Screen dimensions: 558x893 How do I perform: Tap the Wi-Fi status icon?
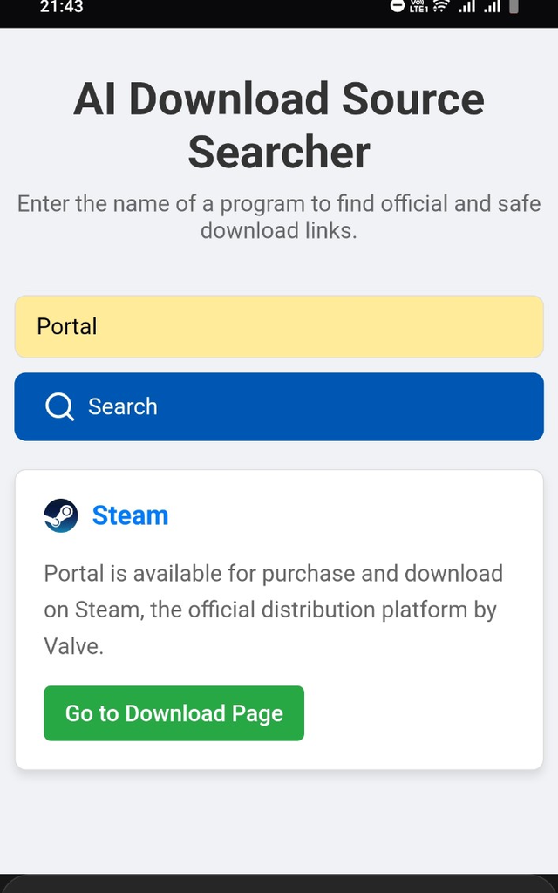coord(440,6)
